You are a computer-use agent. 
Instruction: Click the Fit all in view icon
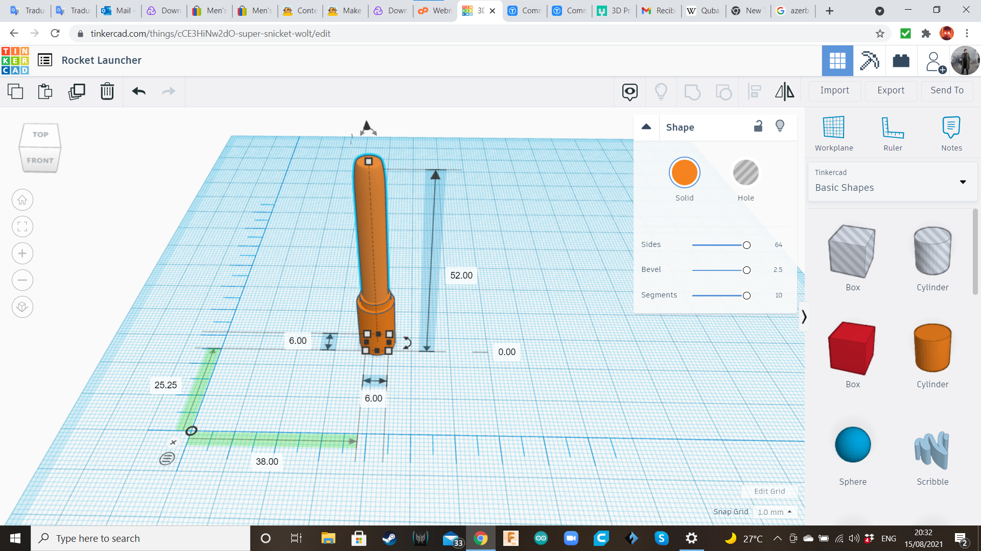[22, 227]
